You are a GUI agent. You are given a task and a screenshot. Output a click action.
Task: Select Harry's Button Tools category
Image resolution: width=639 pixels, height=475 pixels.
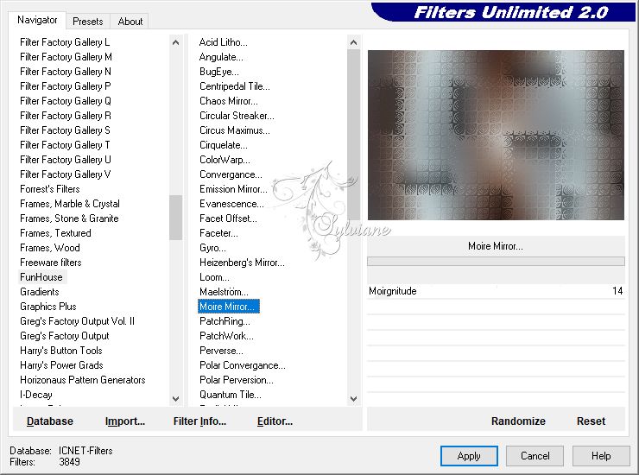[60, 351]
